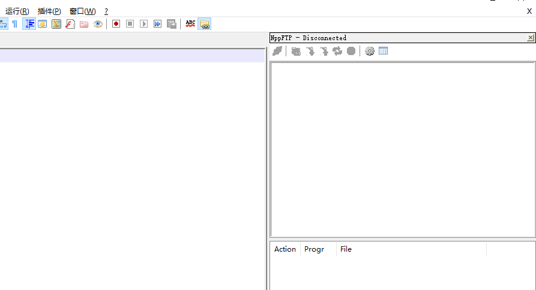
Task: Open Folder as Workspace icon
Action: coord(84,24)
